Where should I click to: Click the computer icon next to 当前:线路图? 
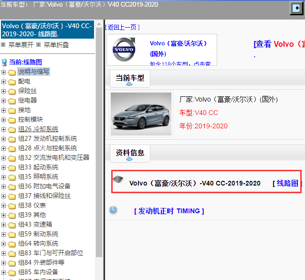tap(4, 62)
